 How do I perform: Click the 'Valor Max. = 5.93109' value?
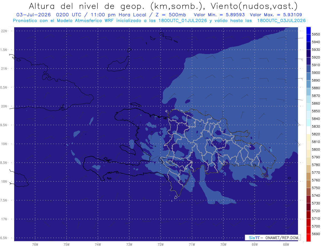click(276, 15)
